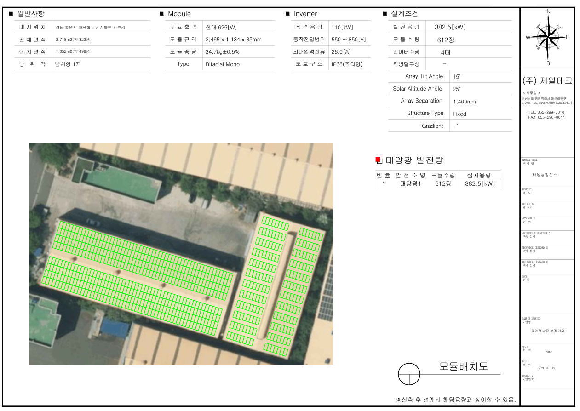
Task: Click the (주) 제일테크 company name
Action: 547,81
